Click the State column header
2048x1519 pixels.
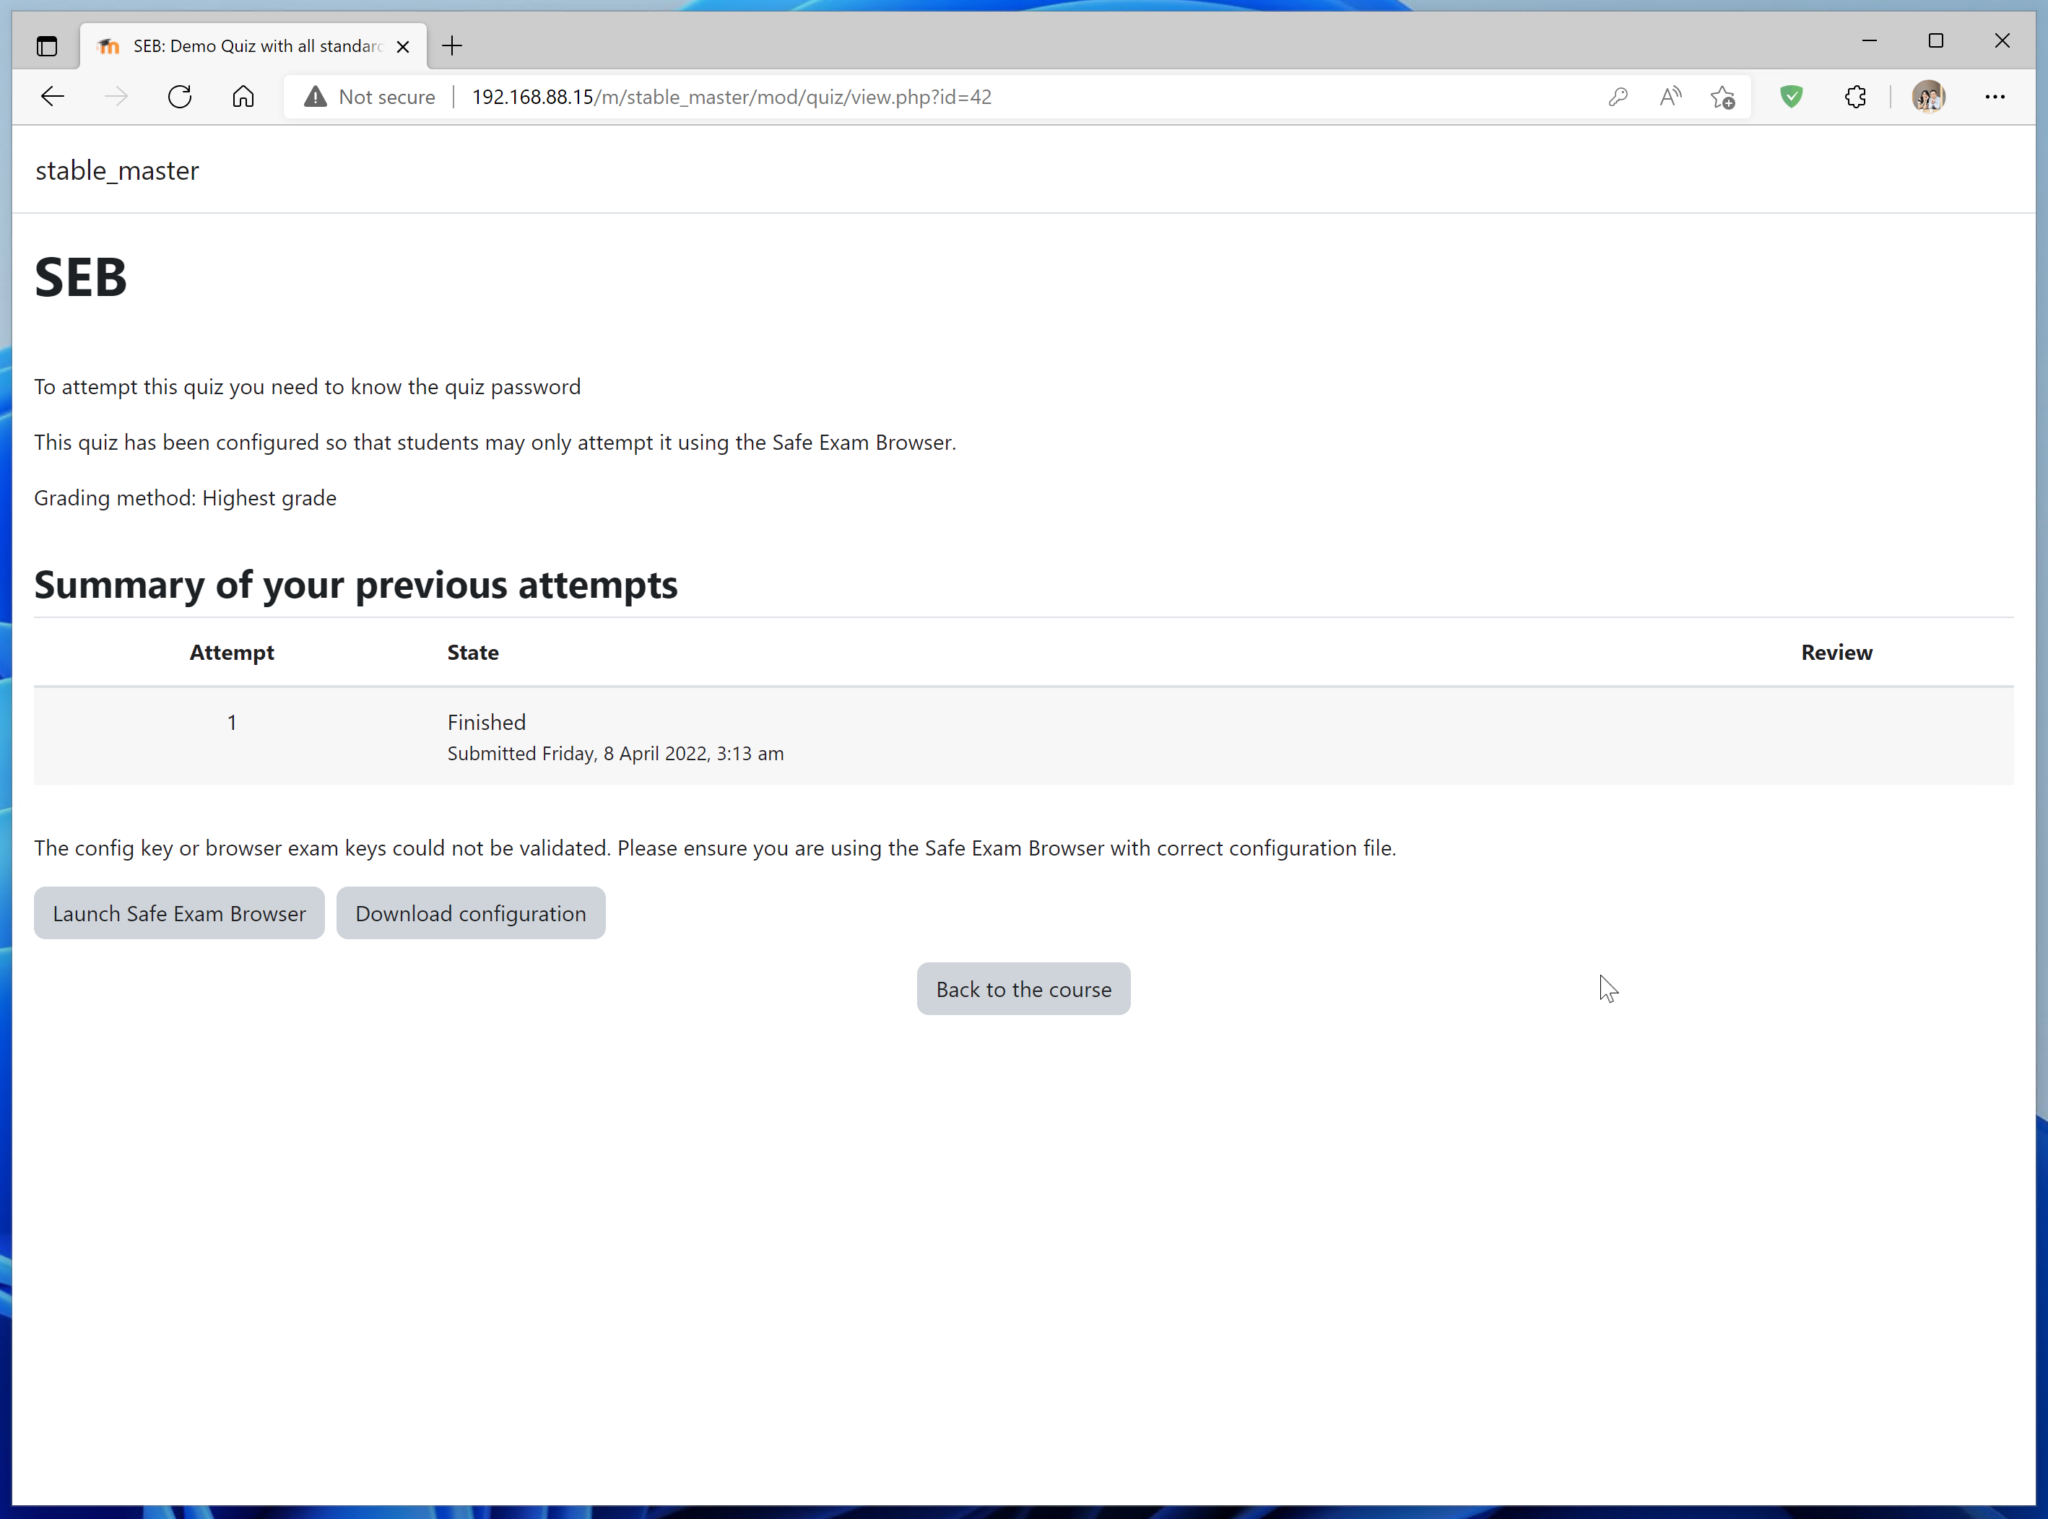(x=473, y=652)
